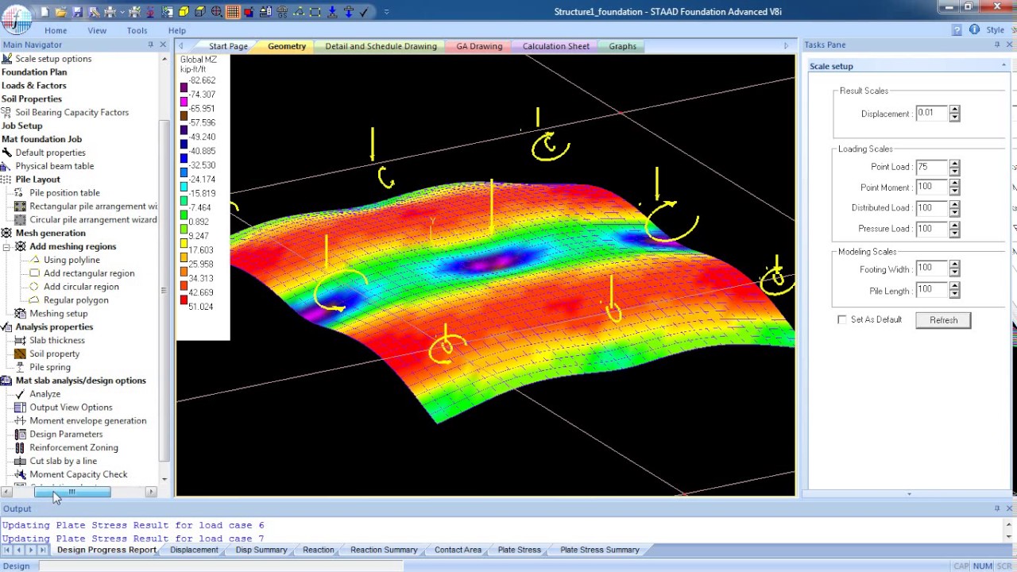Click the Main Navigator horizontal scrollbar thumb
This screenshot has width=1017, height=572.
pyautogui.click(x=72, y=493)
